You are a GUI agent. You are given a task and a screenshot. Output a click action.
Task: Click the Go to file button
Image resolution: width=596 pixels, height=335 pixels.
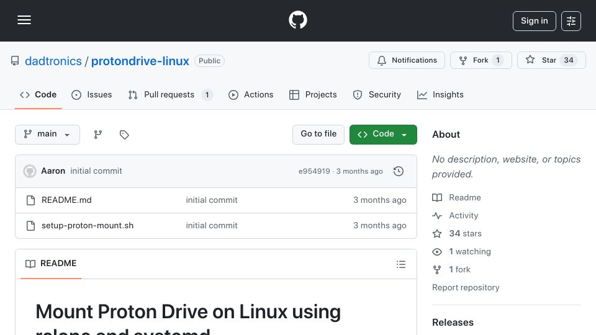point(318,135)
